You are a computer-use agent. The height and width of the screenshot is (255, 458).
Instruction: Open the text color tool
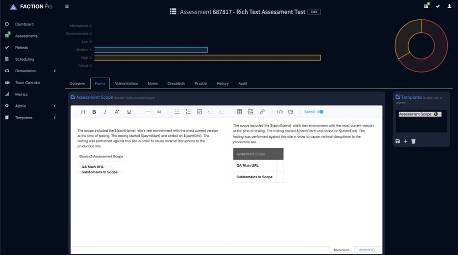coord(117,112)
